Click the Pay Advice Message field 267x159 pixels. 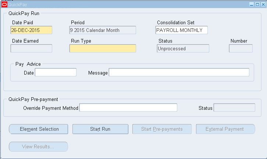pos(179,72)
